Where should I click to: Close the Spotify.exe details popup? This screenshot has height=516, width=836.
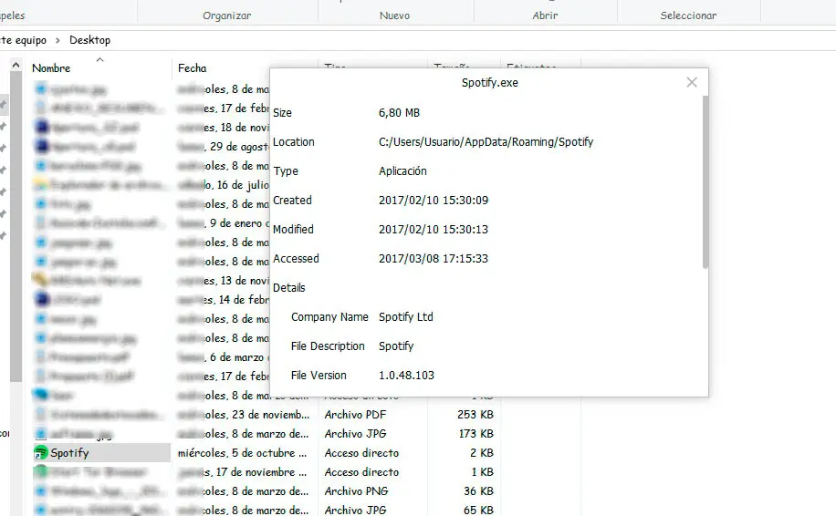692,83
